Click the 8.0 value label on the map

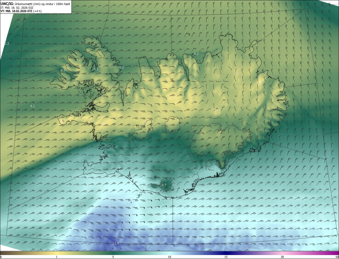(81, 203)
